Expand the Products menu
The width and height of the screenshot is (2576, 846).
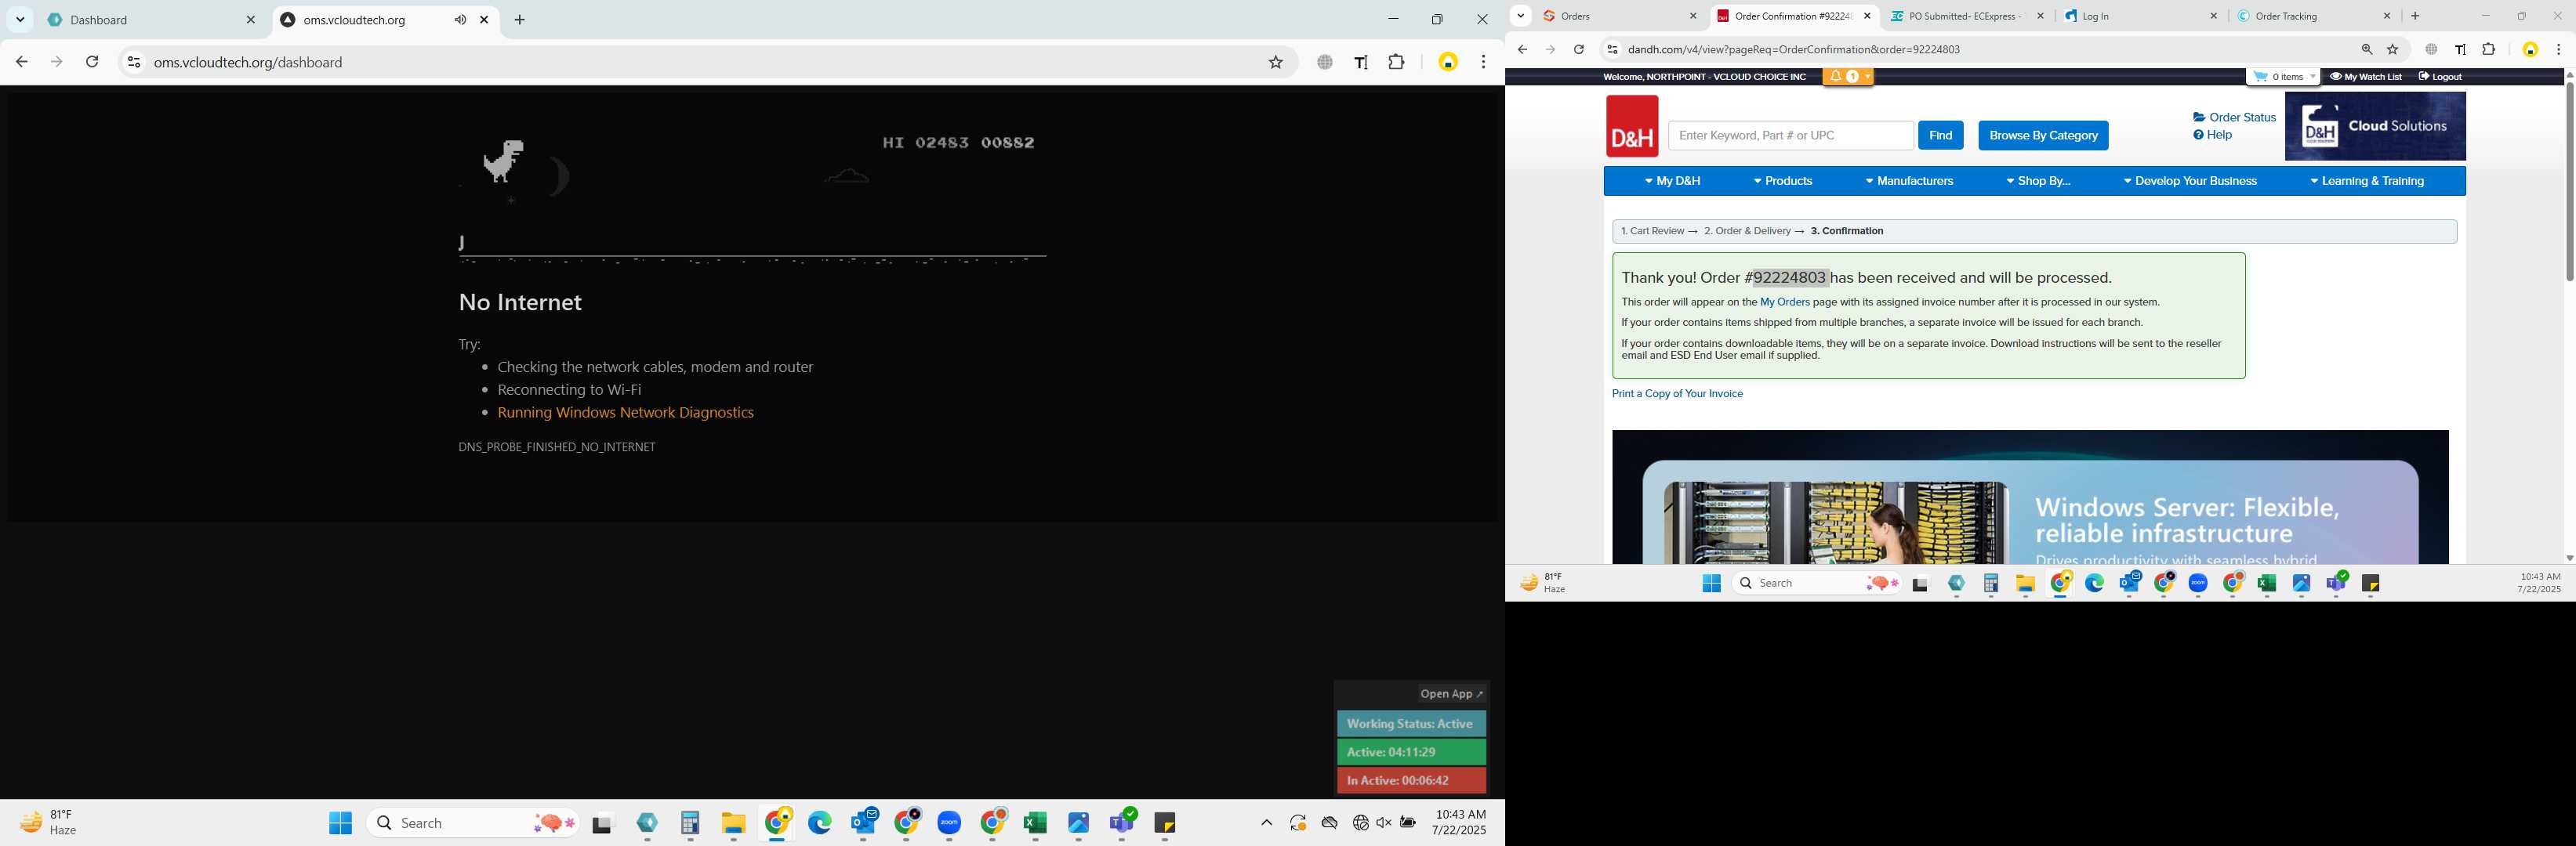[x=1783, y=181]
